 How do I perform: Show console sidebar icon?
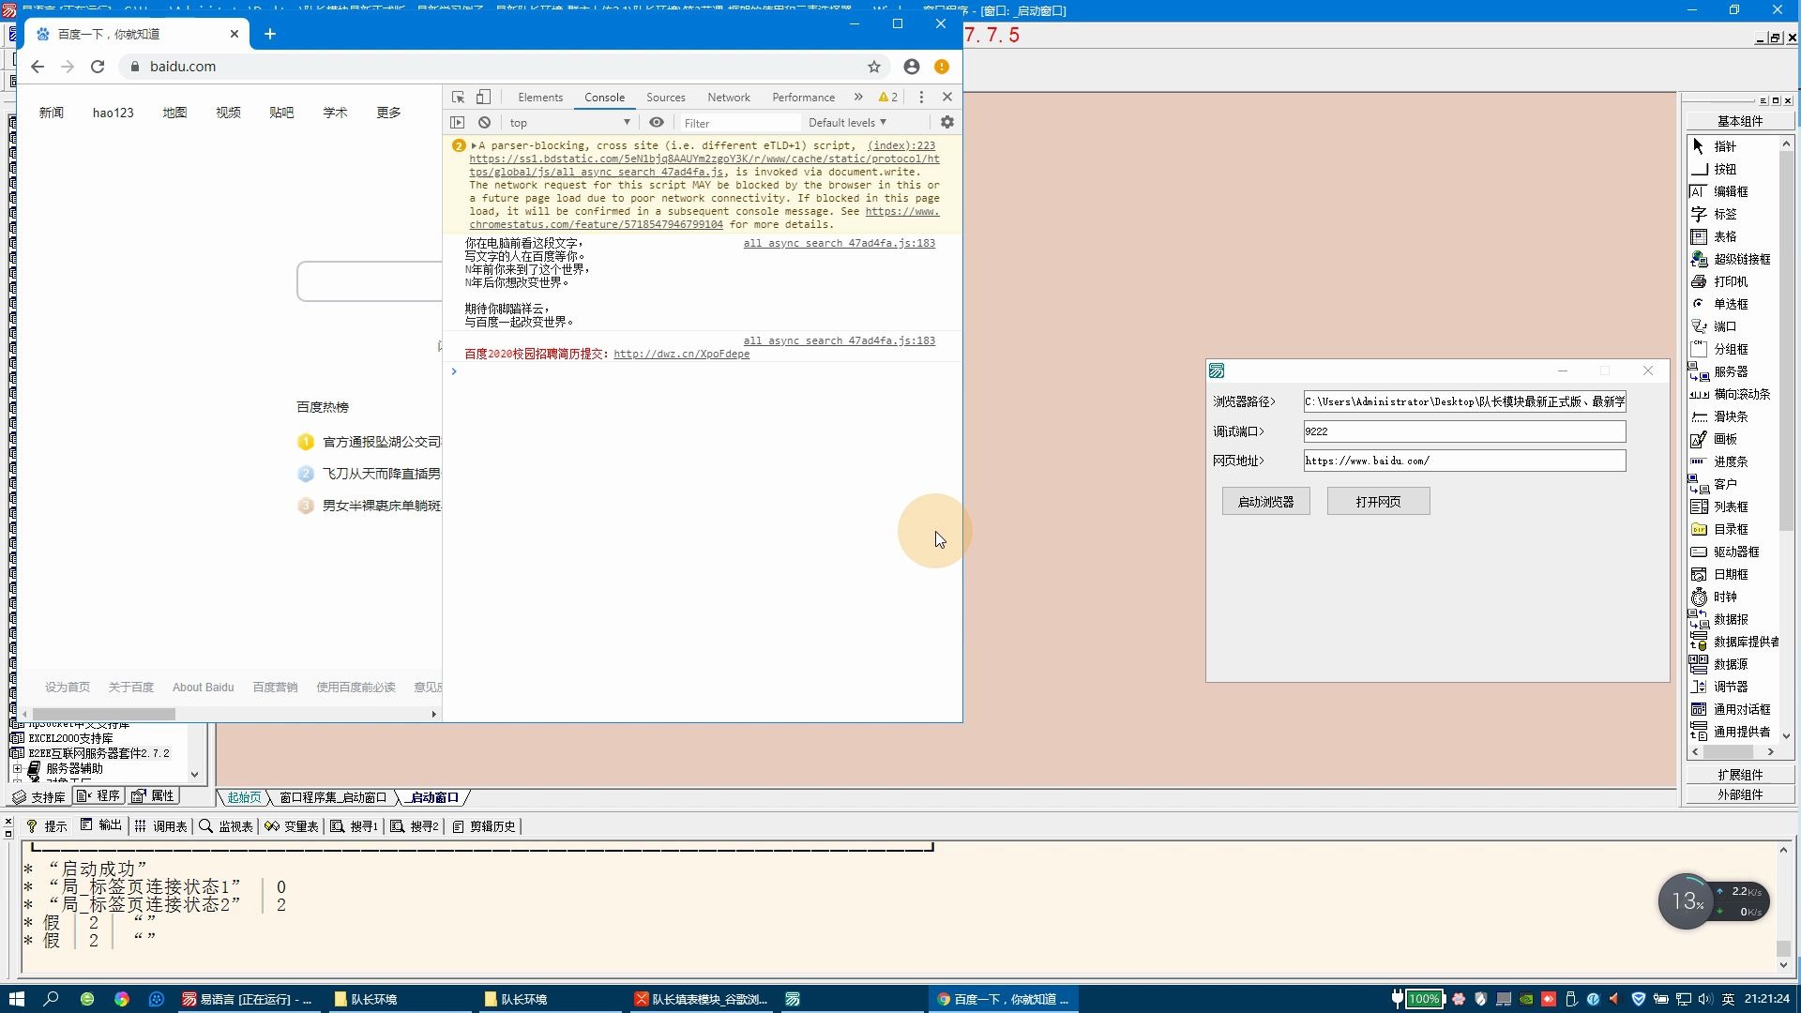click(458, 122)
